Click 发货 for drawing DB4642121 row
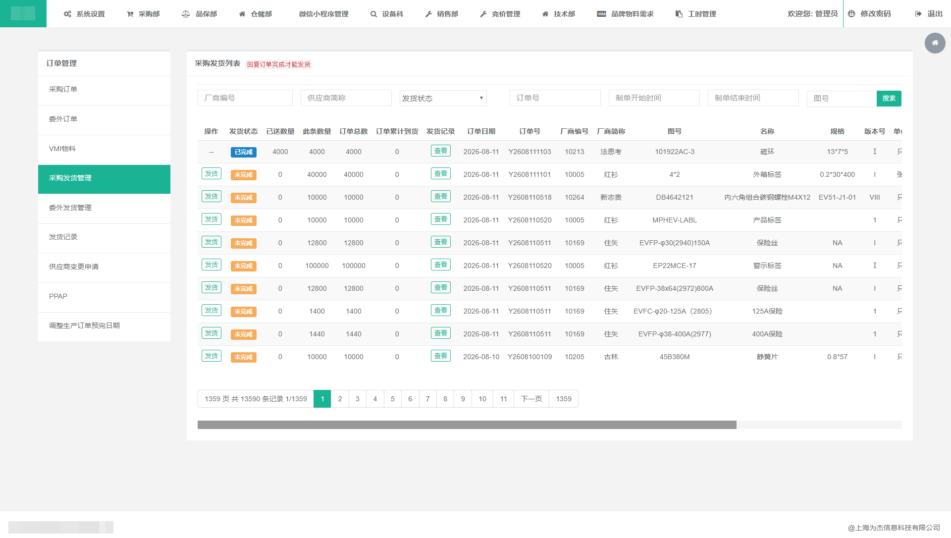This screenshot has width=951, height=538. pos(211,197)
